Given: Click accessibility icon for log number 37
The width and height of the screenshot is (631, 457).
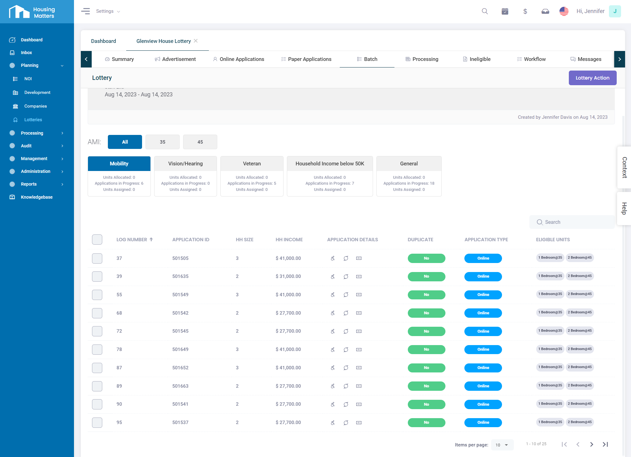Looking at the screenshot, I should 333,258.
